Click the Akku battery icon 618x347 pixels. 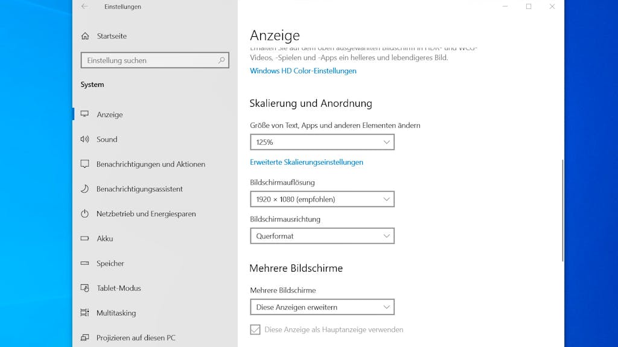pyautogui.click(x=84, y=238)
